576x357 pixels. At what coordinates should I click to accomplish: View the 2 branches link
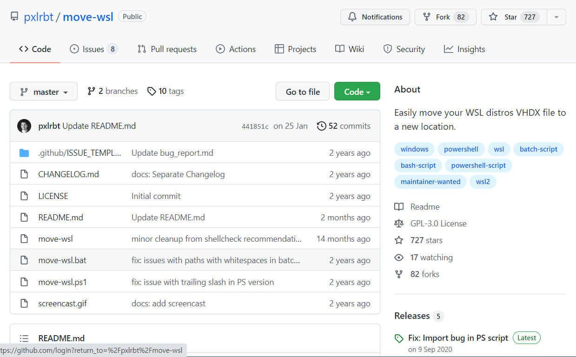click(x=113, y=91)
